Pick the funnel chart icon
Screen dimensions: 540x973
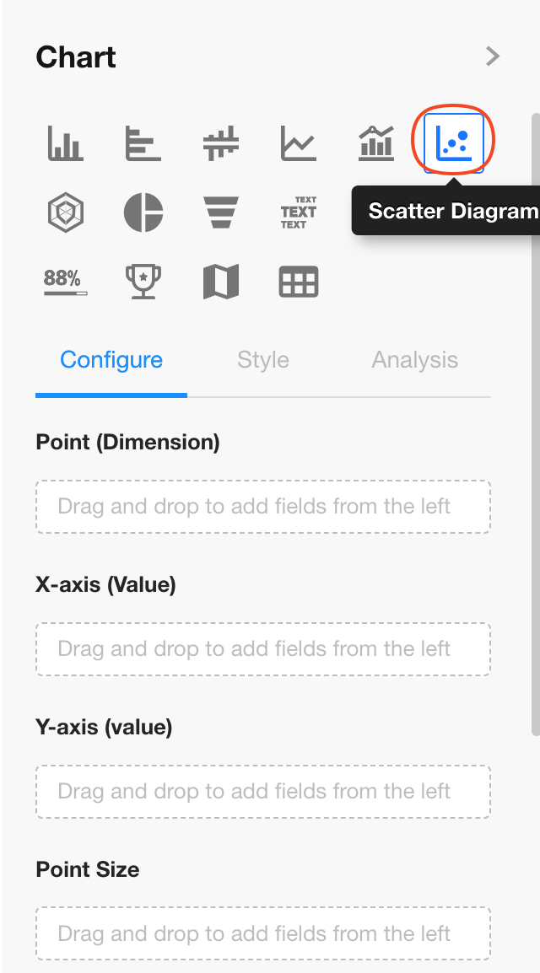tap(221, 212)
